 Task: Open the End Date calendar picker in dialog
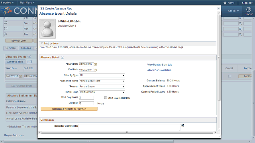[96, 70]
